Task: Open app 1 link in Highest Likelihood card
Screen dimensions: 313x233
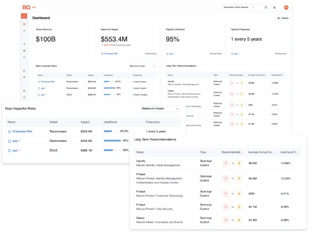Action: (170, 53)
